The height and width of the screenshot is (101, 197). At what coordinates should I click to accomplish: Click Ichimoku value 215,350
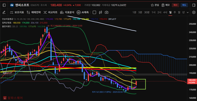click(44, 23)
